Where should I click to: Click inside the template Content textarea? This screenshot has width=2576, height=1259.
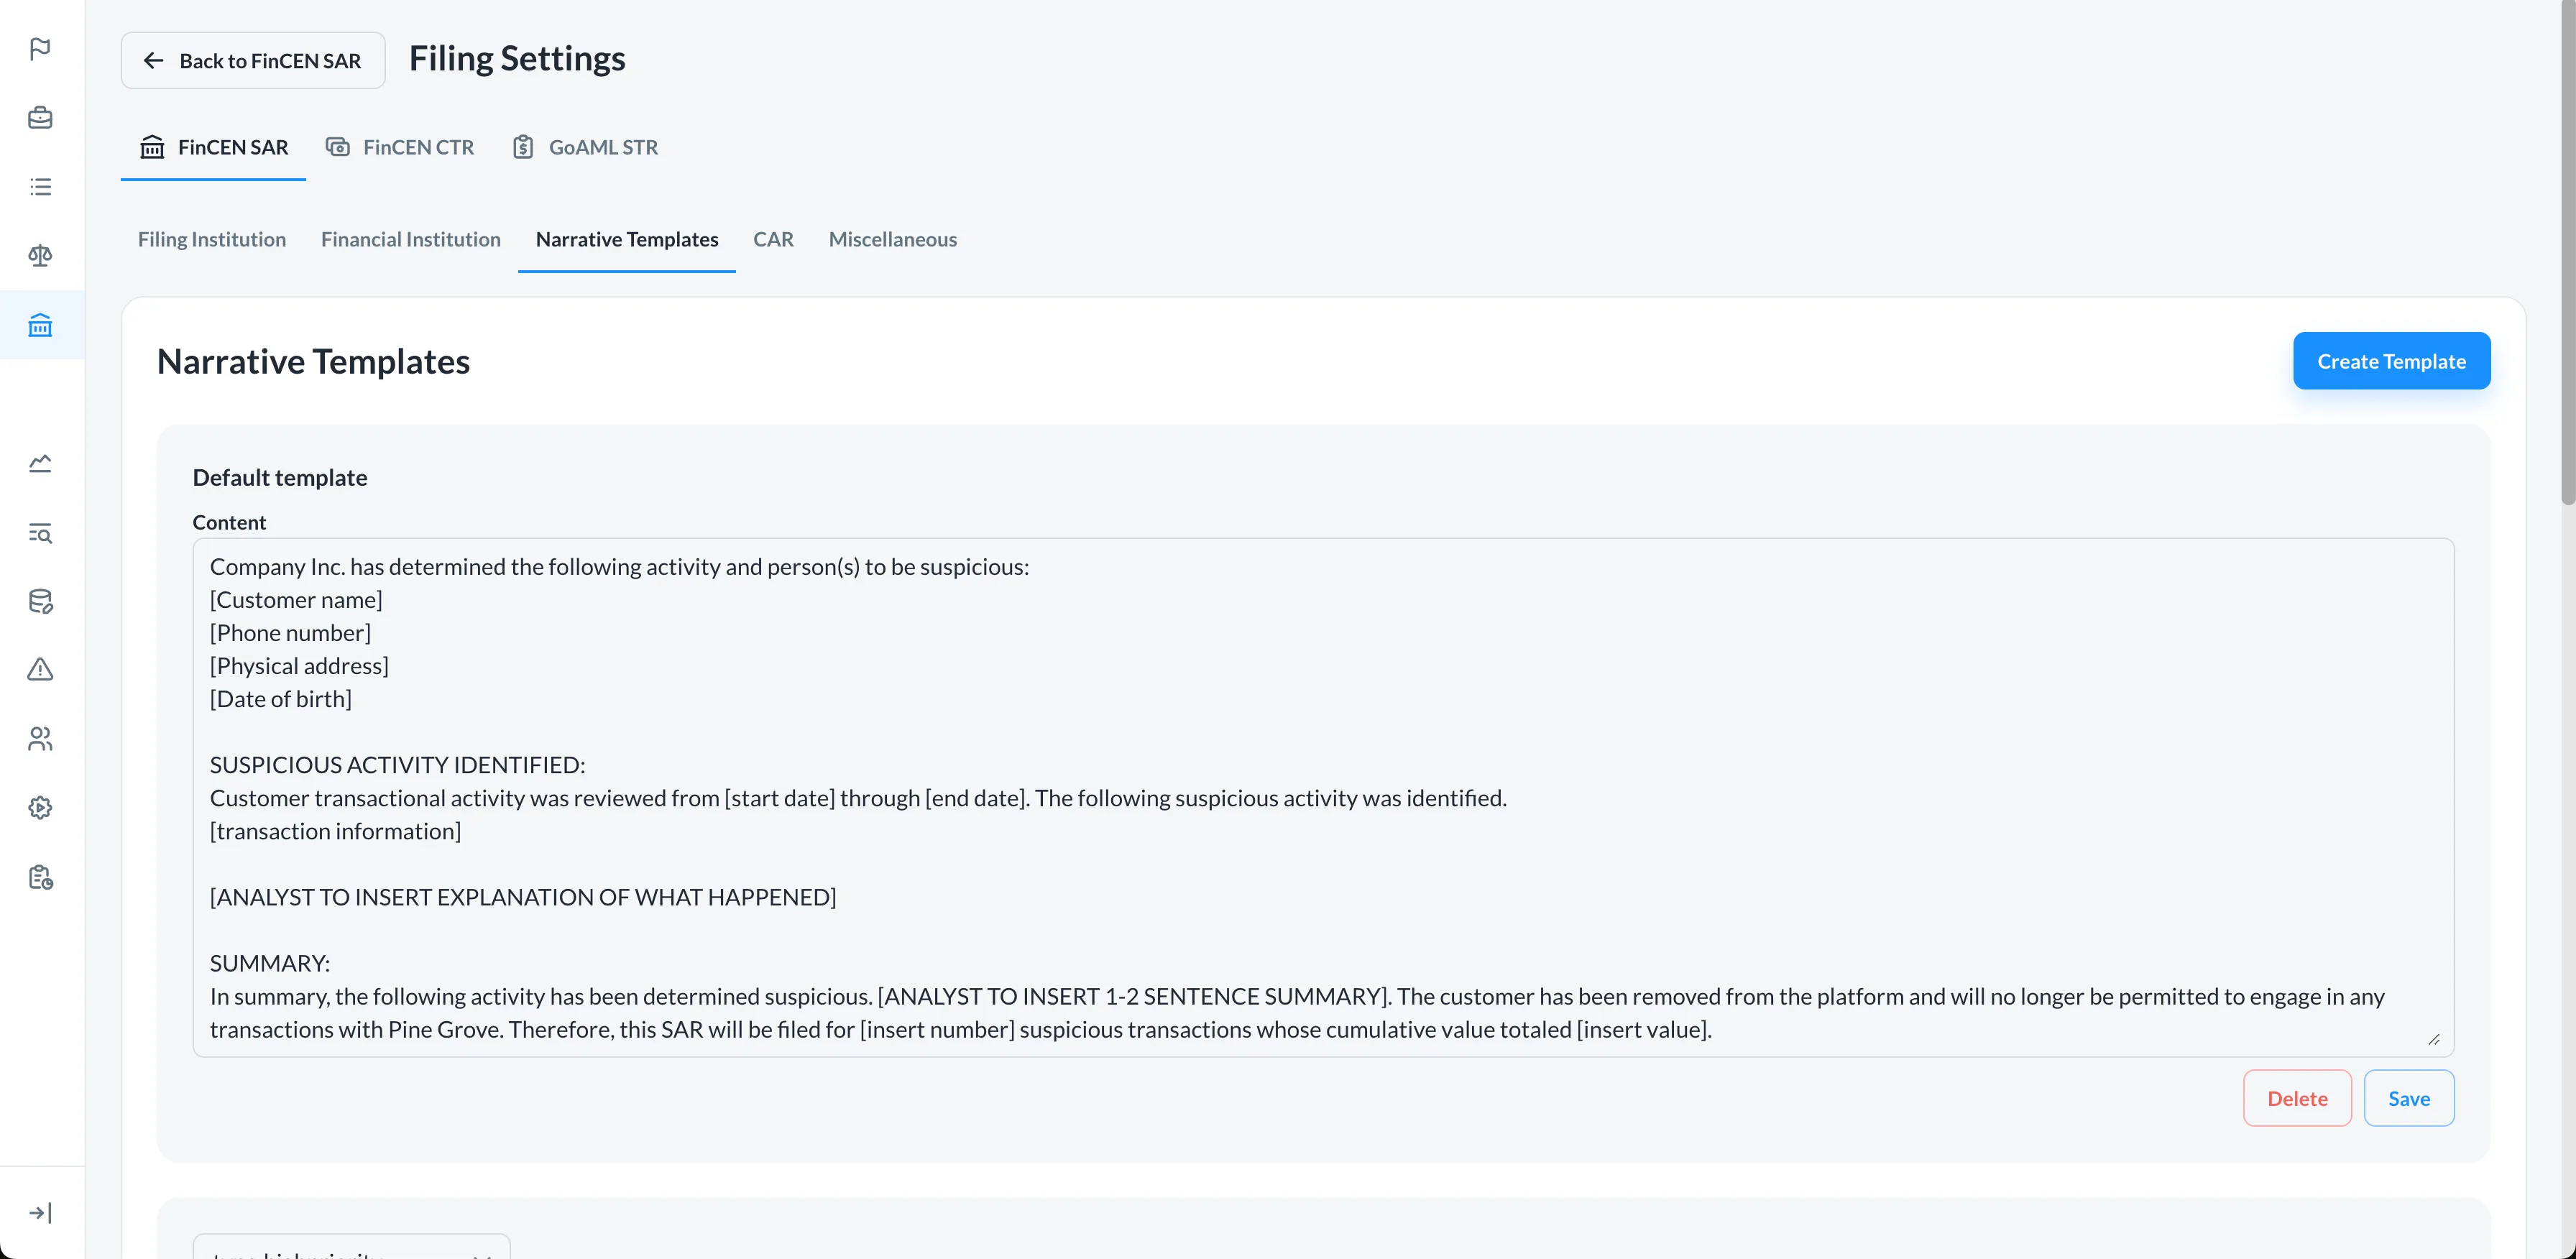(1322, 797)
